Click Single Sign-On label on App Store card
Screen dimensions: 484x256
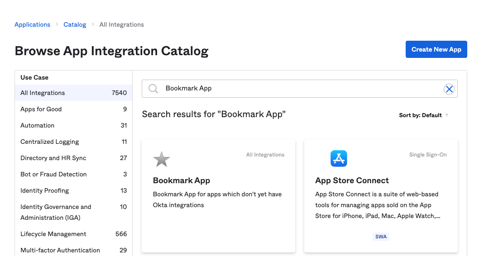[428, 155]
